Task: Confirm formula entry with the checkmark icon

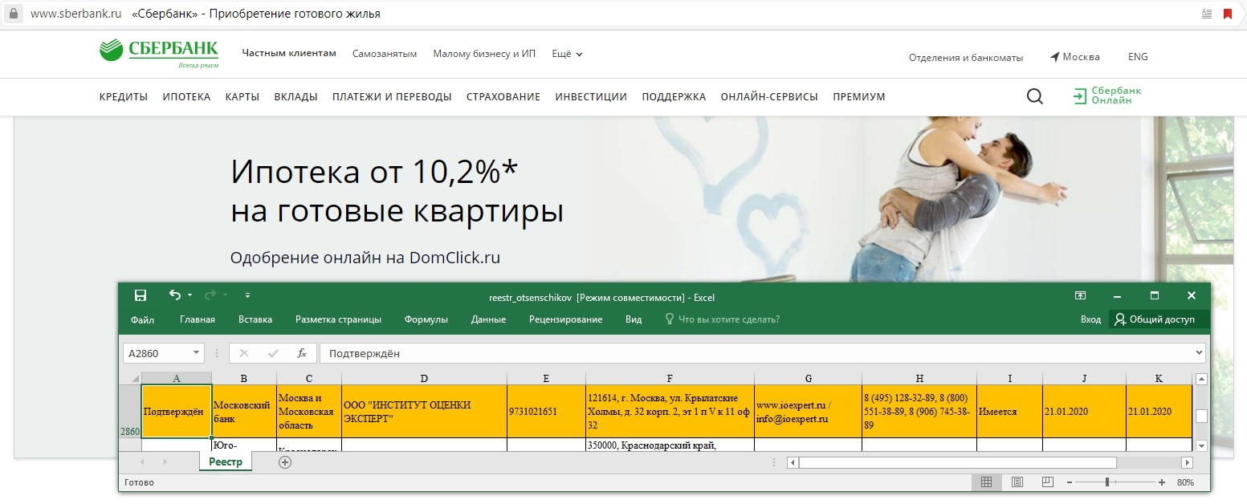Action: 273,353
